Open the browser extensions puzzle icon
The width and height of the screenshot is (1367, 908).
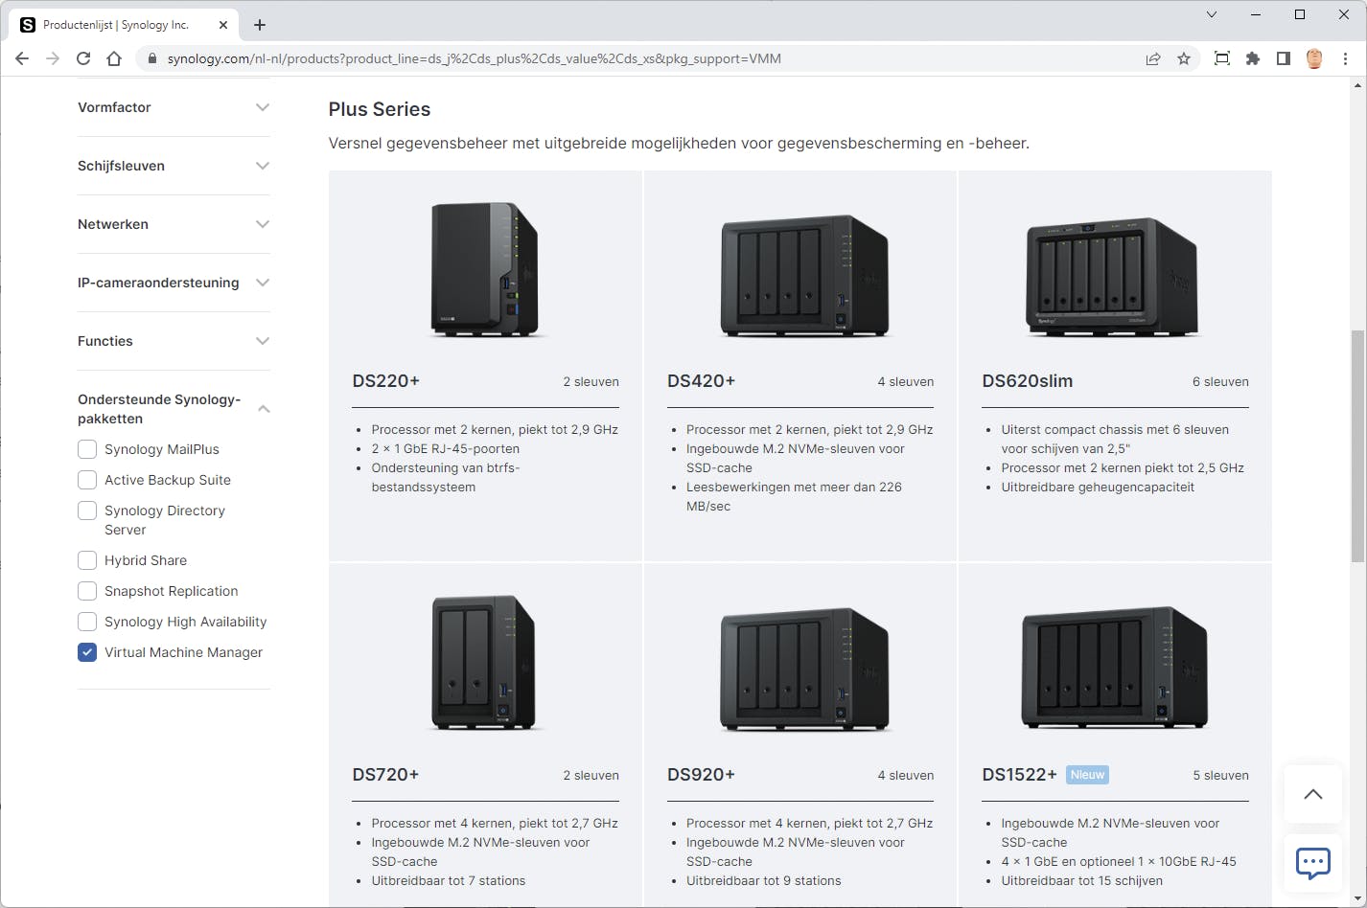click(x=1252, y=58)
